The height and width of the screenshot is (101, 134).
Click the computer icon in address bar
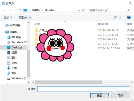click(x=25, y=10)
